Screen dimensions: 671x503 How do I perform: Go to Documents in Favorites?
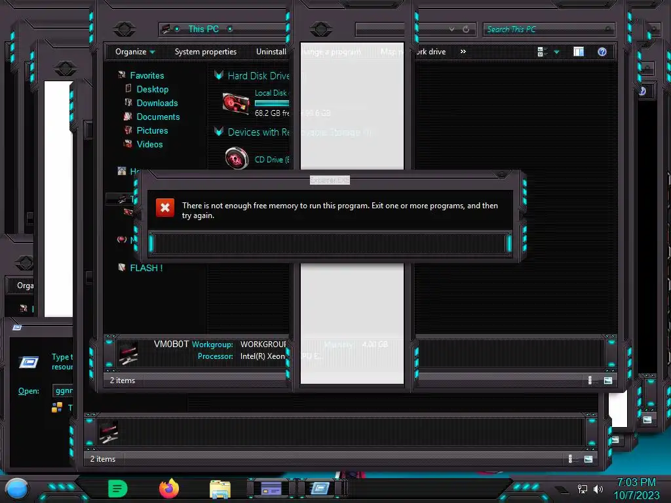pyautogui.click(x=158, y=117)
